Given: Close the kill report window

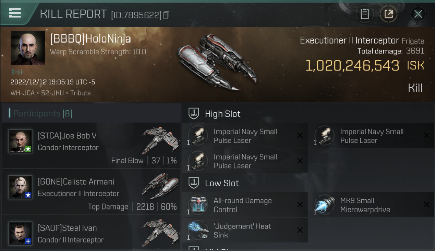Looking at the screenshot, I should [418, 14].
